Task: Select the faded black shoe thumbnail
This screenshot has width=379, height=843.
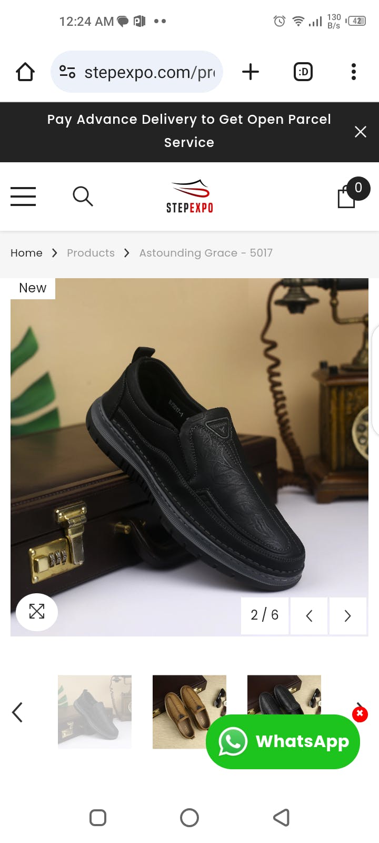Action: click(x=95, y=711)
